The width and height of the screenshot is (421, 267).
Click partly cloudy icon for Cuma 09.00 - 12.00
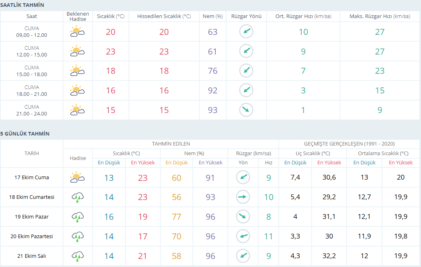[x=77, y=32]
